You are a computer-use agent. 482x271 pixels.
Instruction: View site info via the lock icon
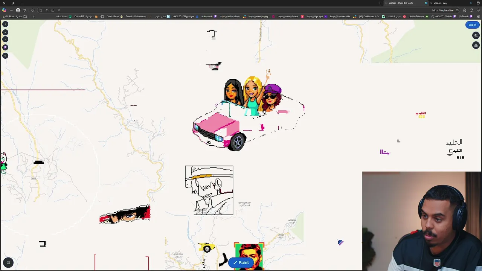(x=457, y=10)
